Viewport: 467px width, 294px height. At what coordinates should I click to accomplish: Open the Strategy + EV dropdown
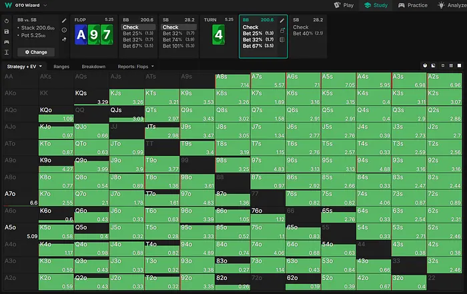point(24,67)
